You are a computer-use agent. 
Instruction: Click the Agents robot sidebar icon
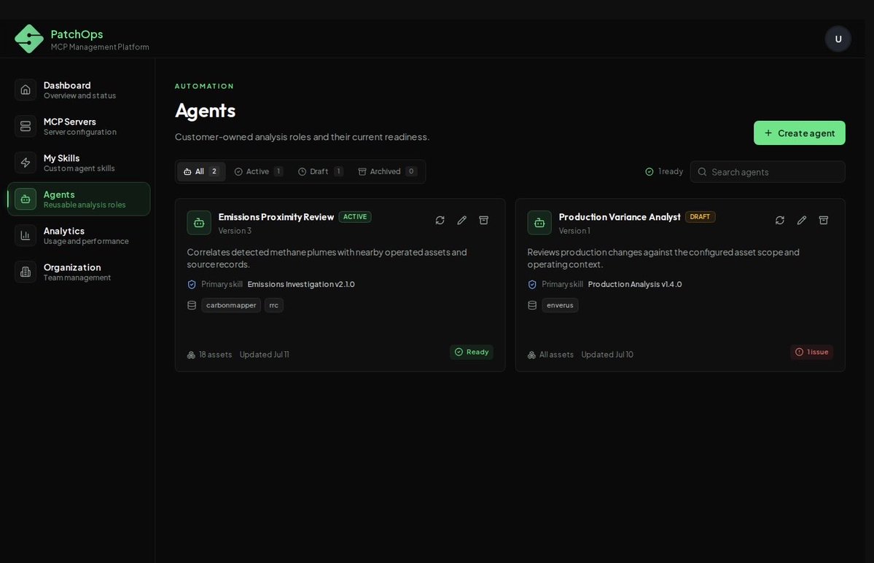(x=26, y=199)
